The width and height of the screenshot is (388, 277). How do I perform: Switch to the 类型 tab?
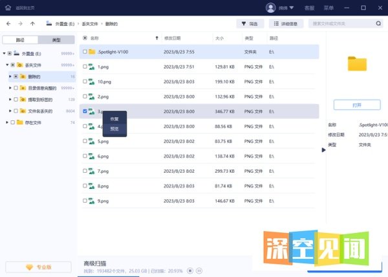(56, 40)
